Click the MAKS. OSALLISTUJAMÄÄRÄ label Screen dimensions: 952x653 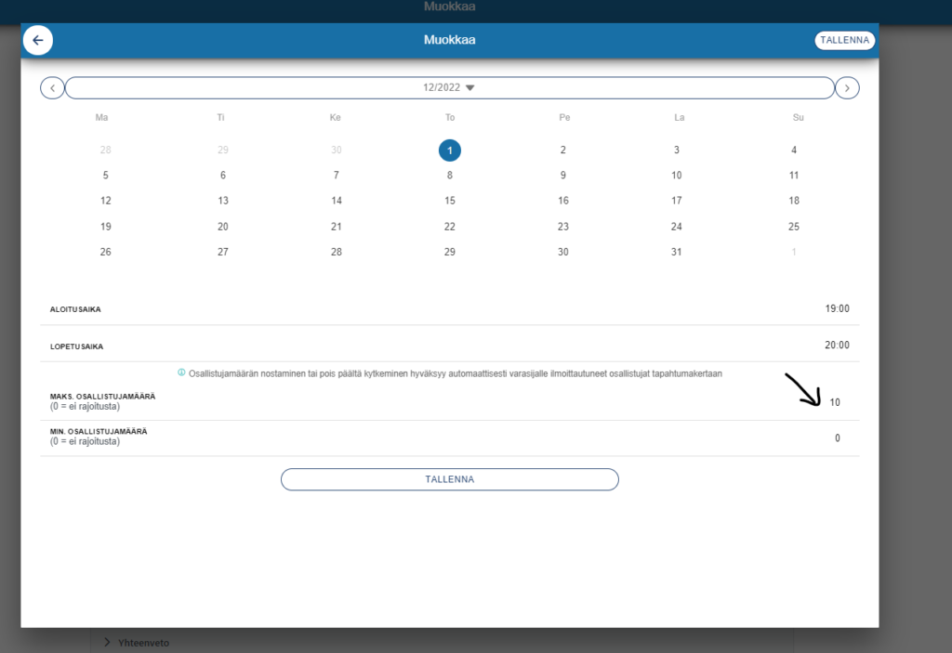click(102, 397)
